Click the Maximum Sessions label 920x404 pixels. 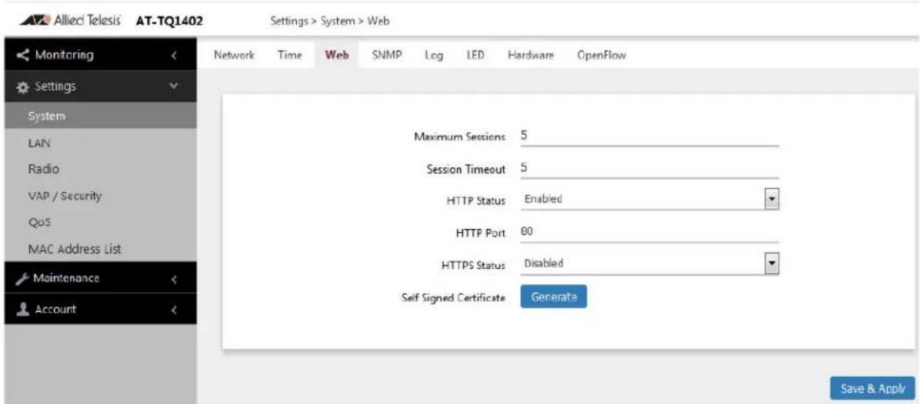pyautogui.click(x=459, y=137)
